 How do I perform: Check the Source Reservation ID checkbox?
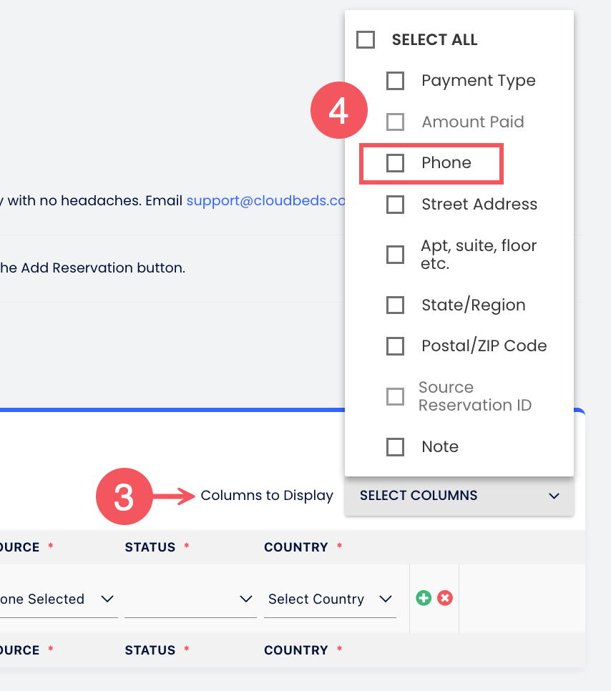tap(395, 396)
